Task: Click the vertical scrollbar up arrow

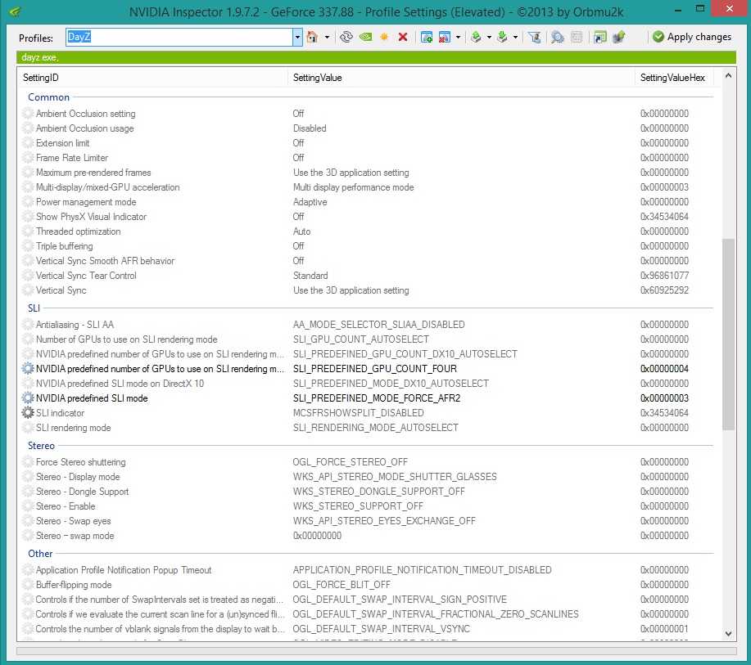Action: (729, 75)
